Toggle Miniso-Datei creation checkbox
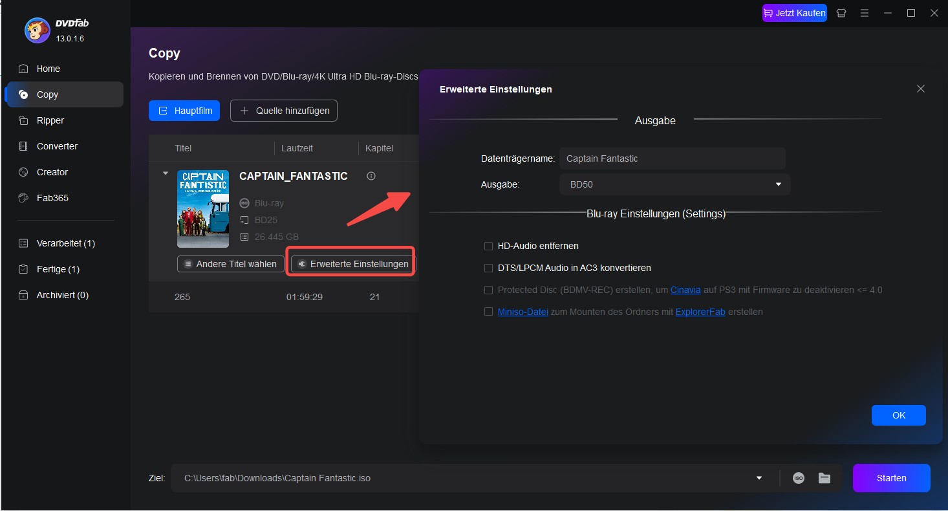The height and width of the screenshot is (511, 948). [x=489, y=312]
